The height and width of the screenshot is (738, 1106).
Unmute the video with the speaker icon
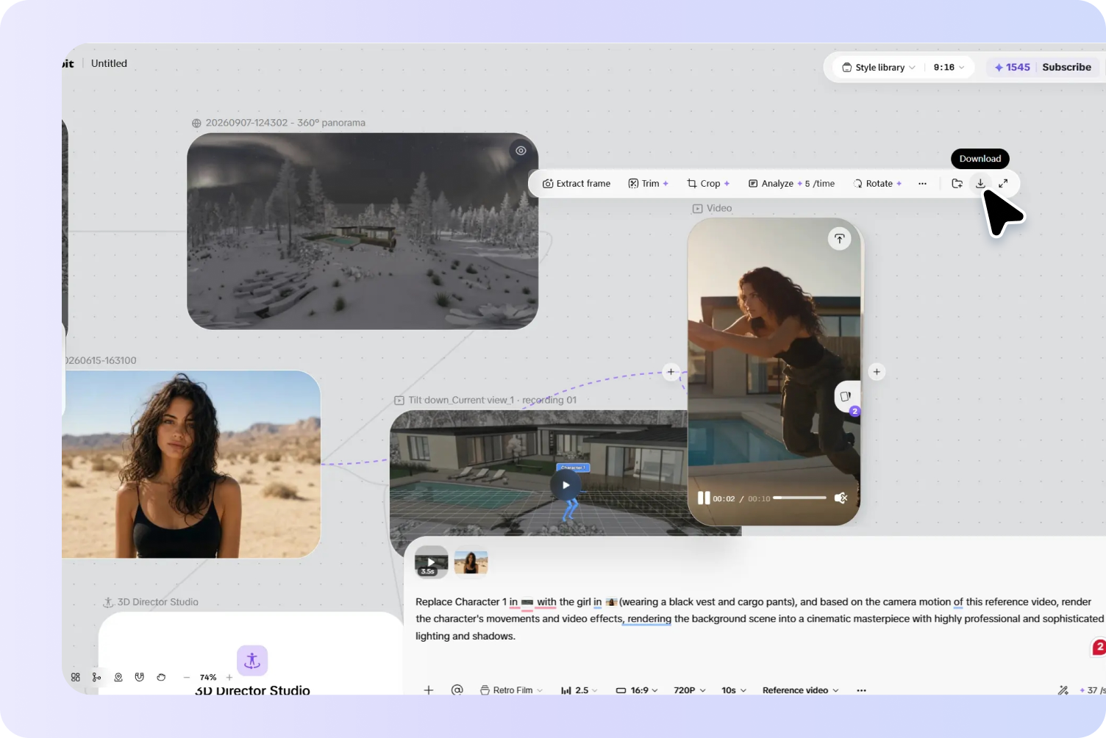click(841, 498)
